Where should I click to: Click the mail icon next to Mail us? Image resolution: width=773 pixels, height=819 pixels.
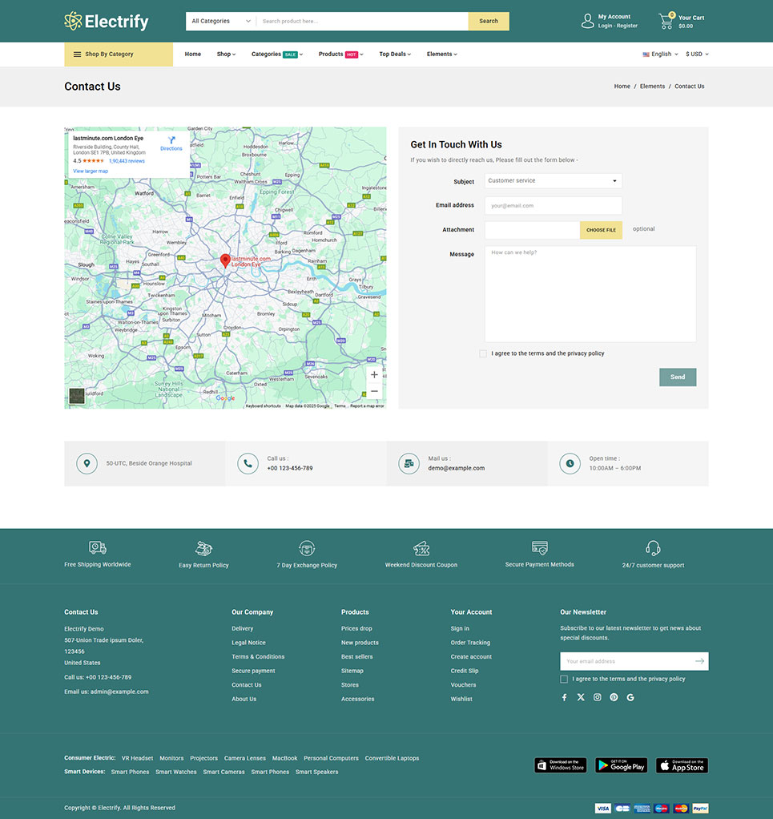point(409,464)
